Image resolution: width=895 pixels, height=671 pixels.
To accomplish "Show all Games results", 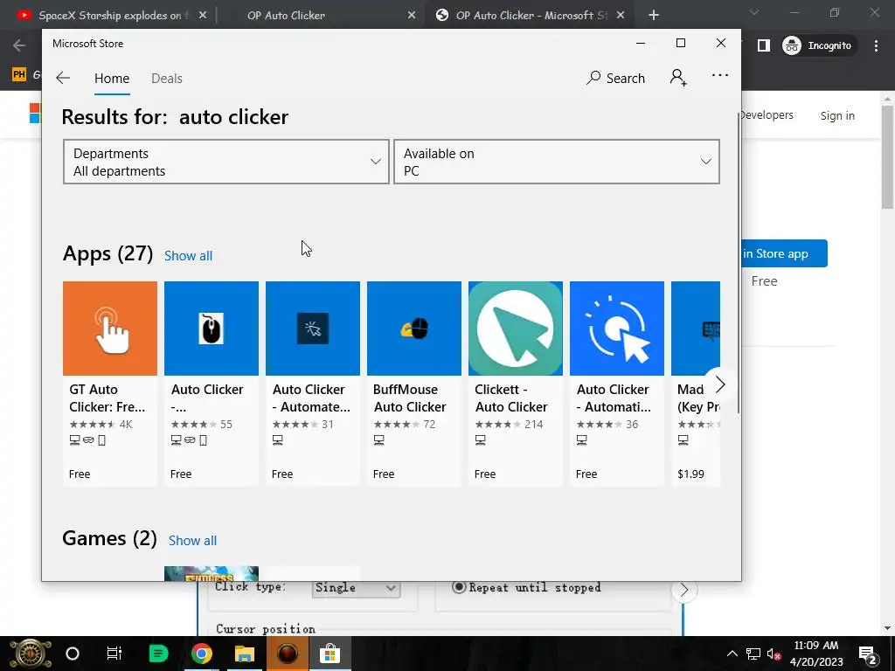I will (193, 540).
